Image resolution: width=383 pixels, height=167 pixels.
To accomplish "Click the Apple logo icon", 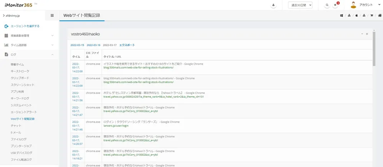I will click(x=357, y=15).
